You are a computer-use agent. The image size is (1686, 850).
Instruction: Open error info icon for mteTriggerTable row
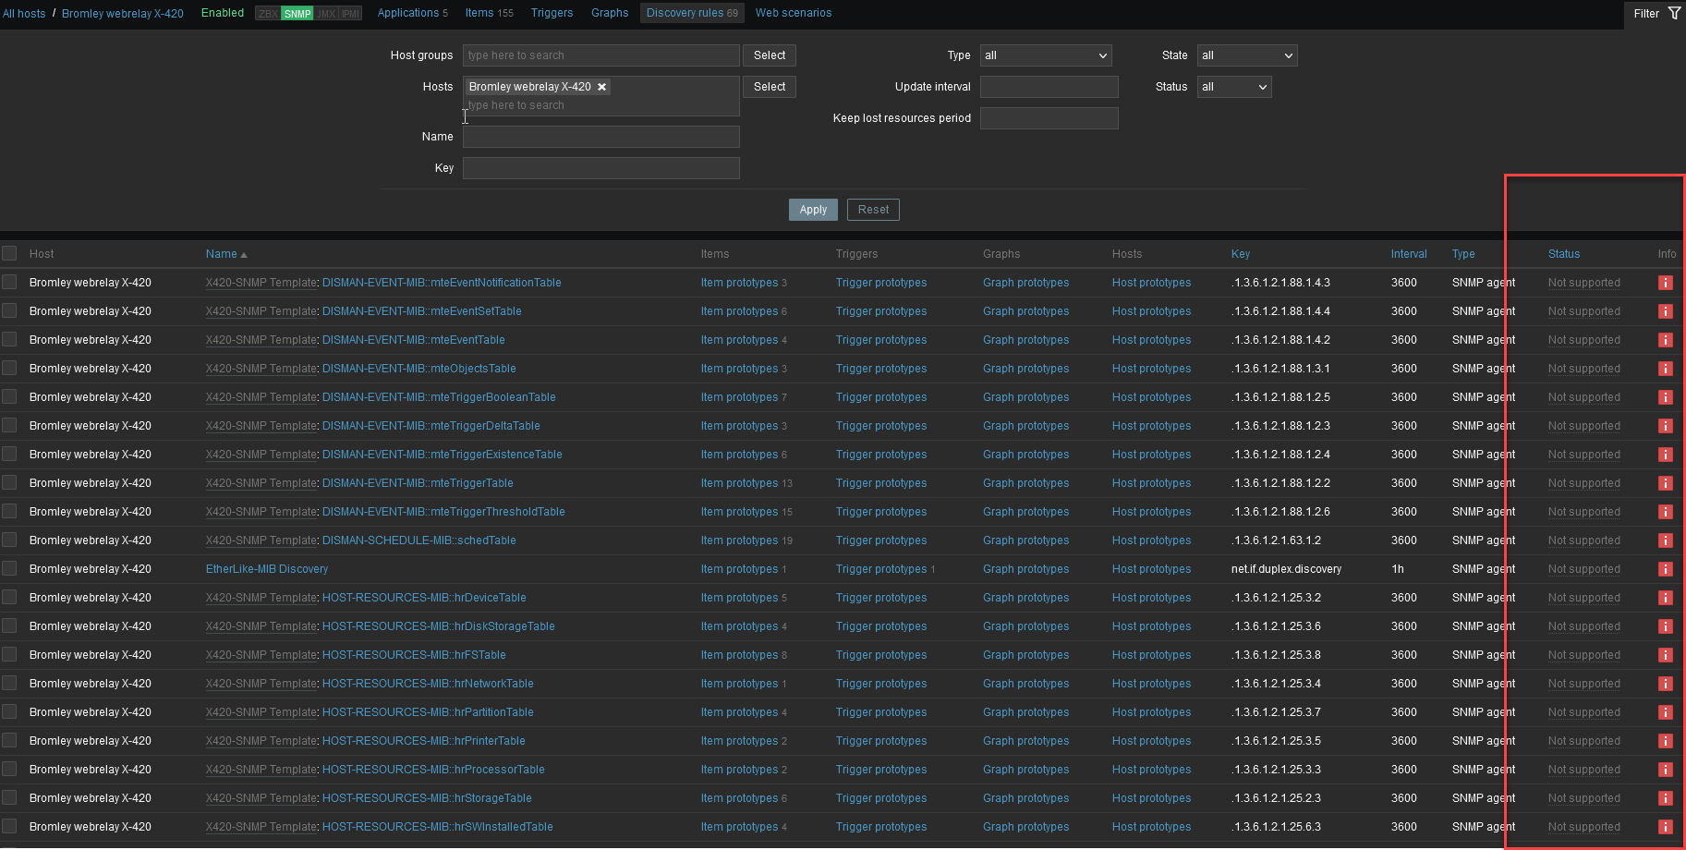coord(1666,483)
